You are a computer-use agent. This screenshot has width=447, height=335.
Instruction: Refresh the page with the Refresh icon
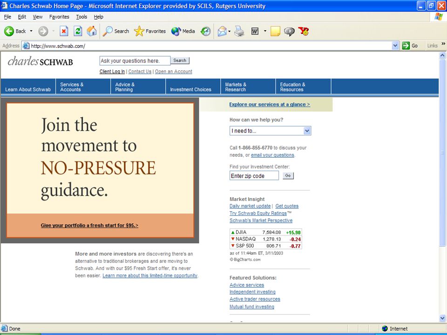(x=78, y=31)
